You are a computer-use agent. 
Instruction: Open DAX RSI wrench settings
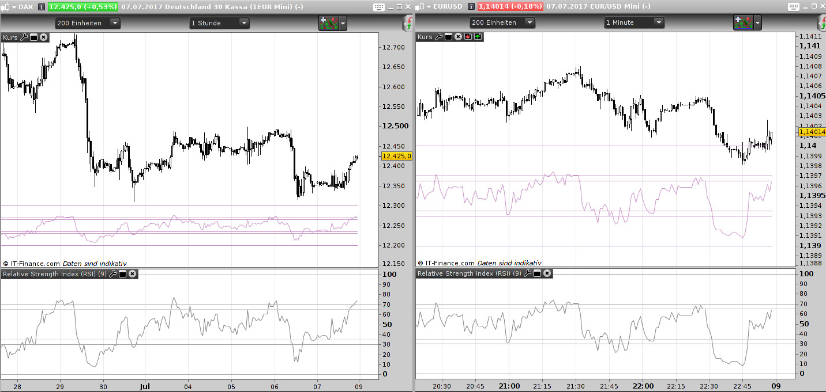112,274
